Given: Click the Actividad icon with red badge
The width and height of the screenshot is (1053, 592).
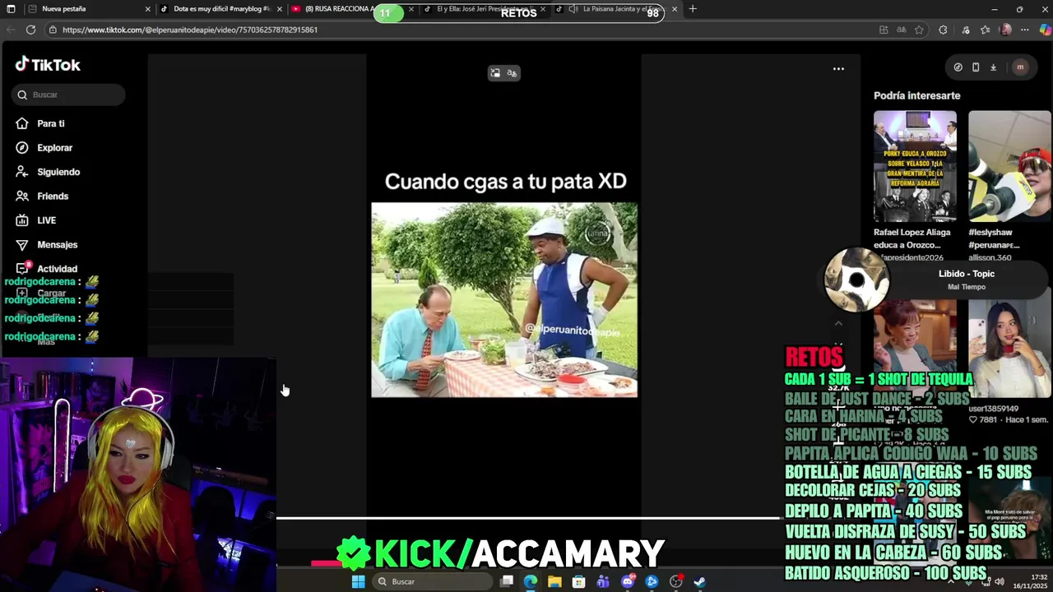Looking at the screenshot, I should tap(23, 268).
